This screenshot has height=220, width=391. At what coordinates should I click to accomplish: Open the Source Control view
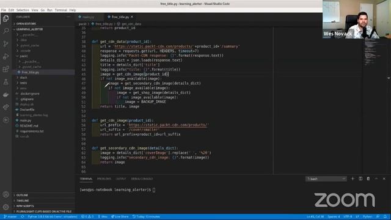click(x=5, y=43)
